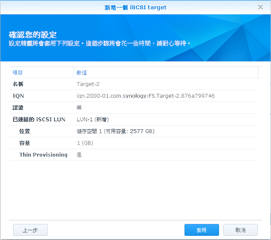Select the Target-2 name value
271x240 pixels.
pos(88,84)
